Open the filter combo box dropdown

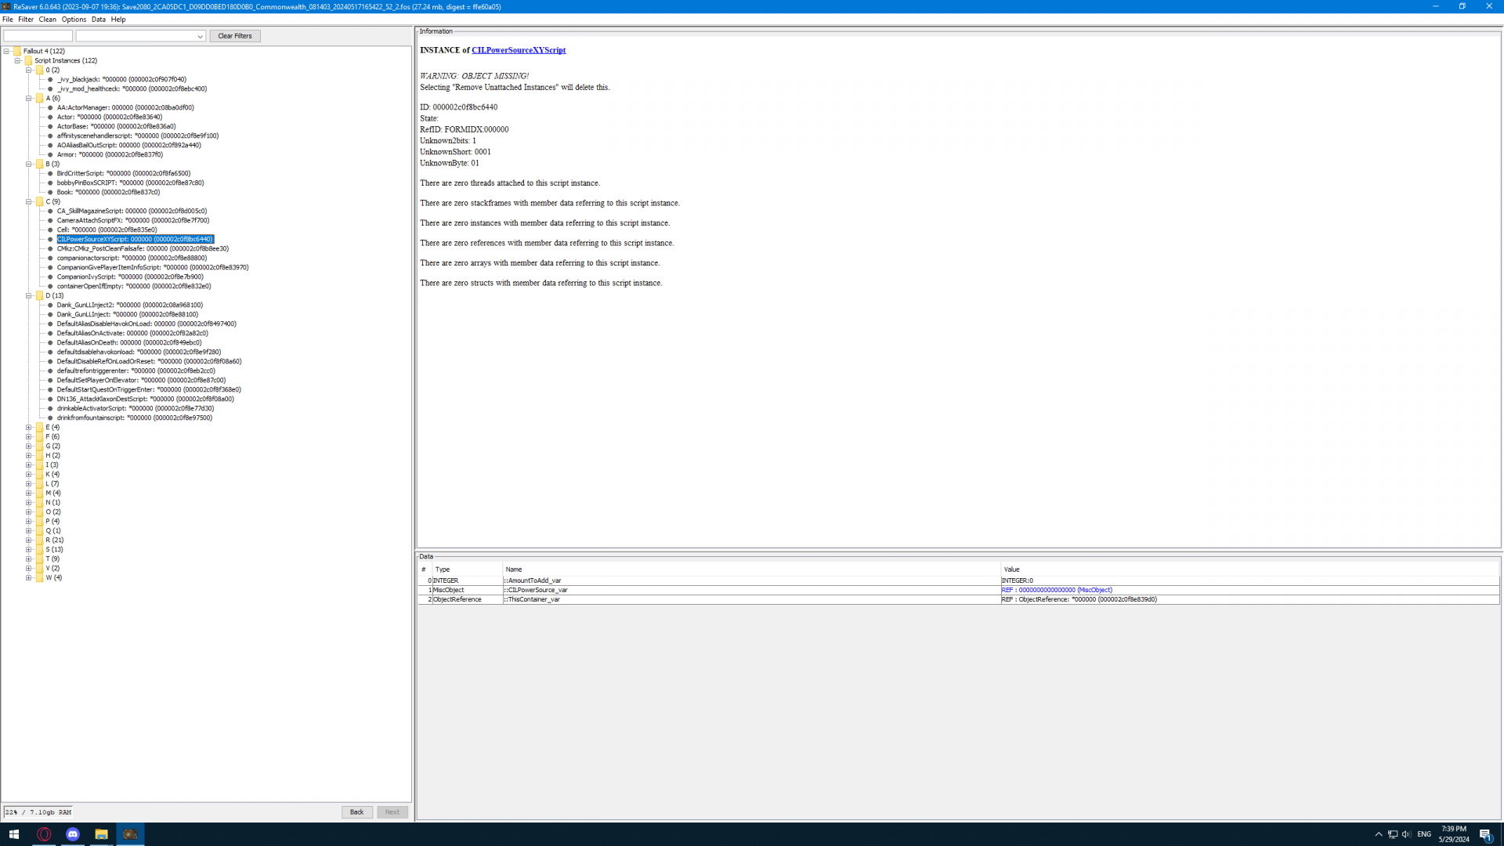coord(200,36)
